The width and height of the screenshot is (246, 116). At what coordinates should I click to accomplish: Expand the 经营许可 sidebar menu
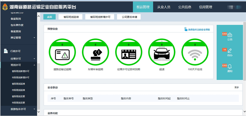click(x=34, y=59)
